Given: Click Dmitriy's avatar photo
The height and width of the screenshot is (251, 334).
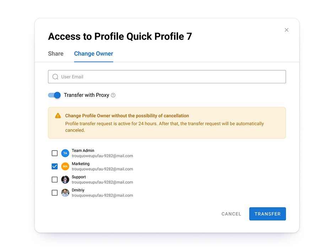Looking at the screenshot, I should (x=65, y=193).
